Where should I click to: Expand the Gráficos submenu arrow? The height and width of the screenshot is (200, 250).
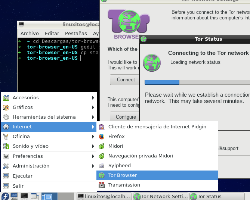point(93,107)
